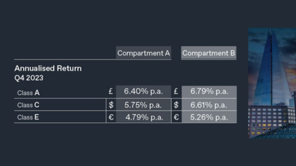The height and width of the screenshot is (166, 296).
Task: Select the 5.75% p.a. cell
Action: coord(144,105)
